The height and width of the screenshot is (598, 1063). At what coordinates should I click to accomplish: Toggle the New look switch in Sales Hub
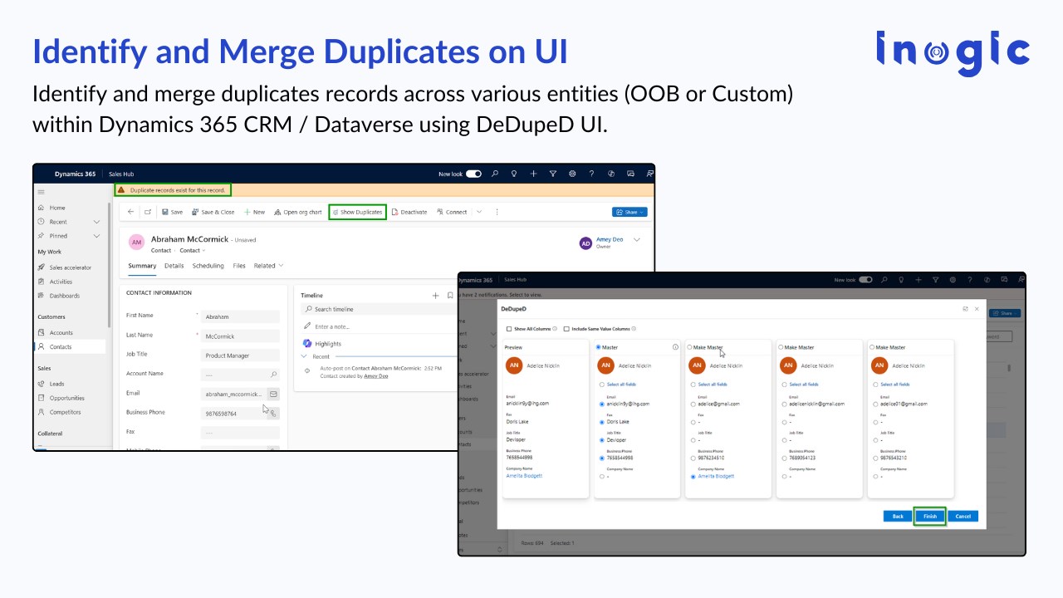point(473,174)
